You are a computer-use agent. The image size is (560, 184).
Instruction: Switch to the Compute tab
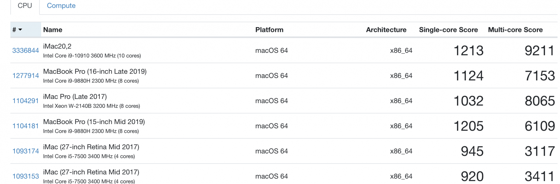61,6
